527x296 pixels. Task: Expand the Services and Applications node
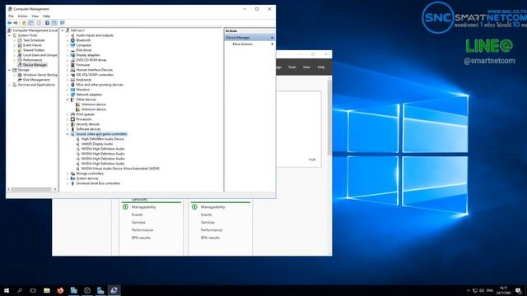[x=9, y=85]
